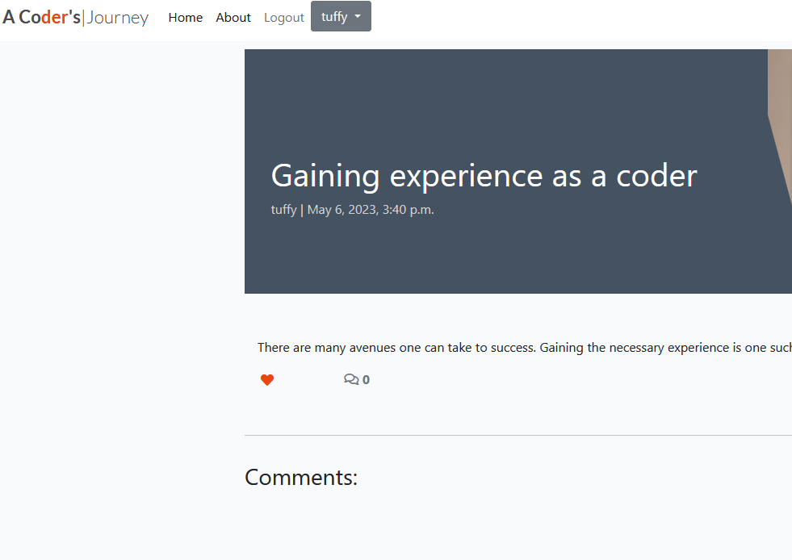Click the post excerpt text about success
This screenshot has height=560, width=792.
pos(523,347)
